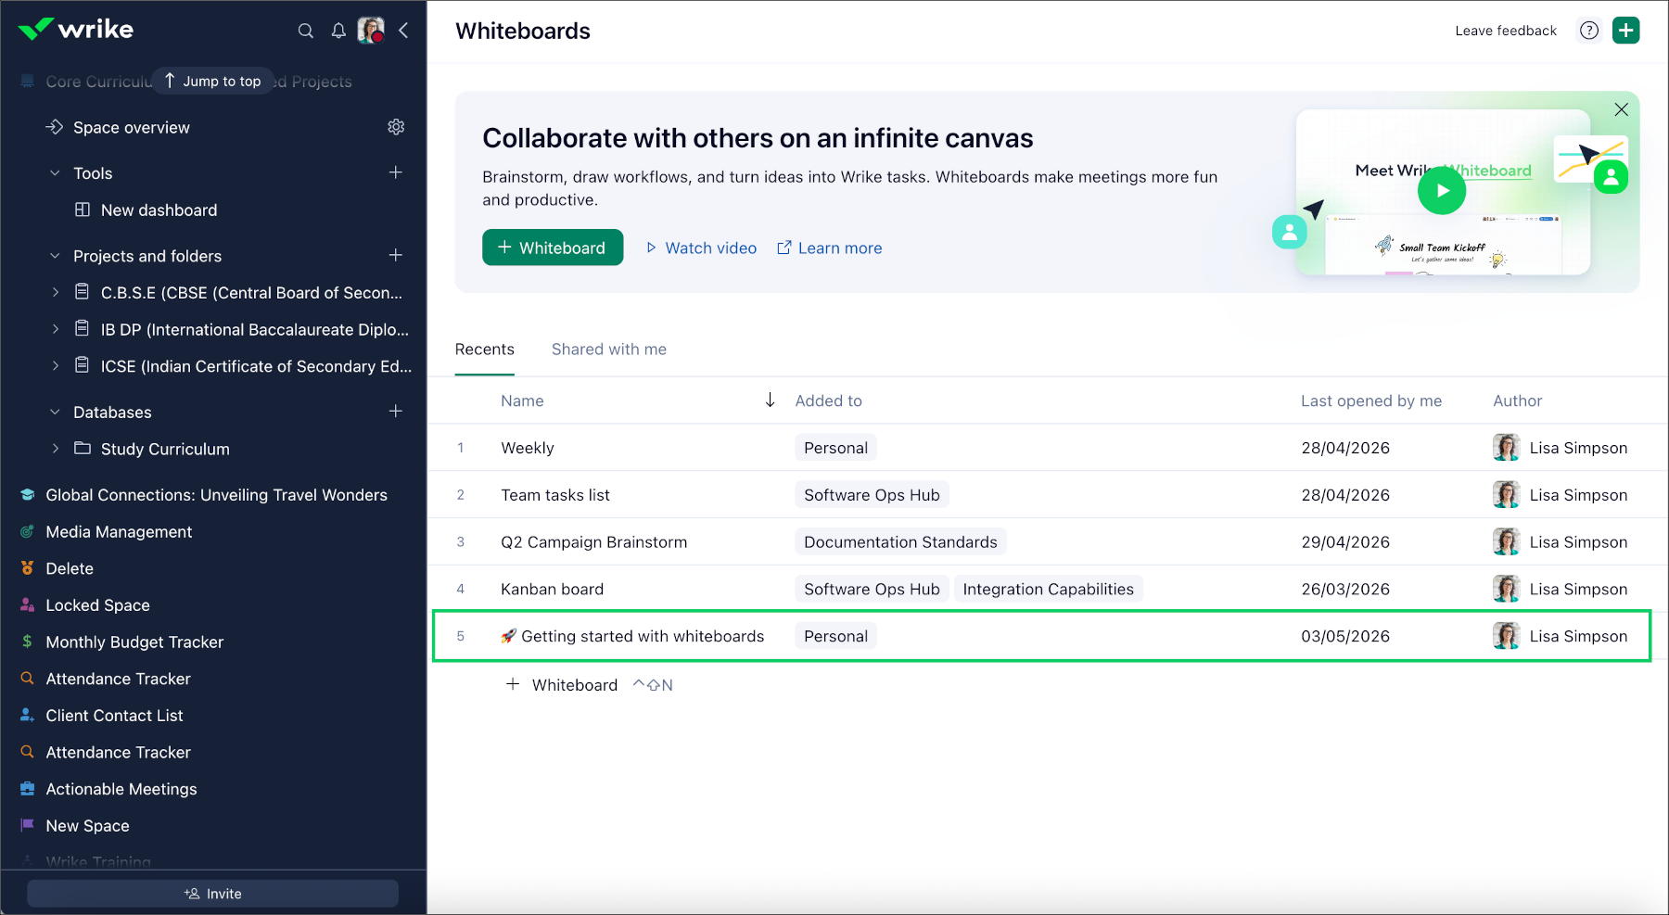Close the whiteboard promo banner
Viewport: 1669px width, 915px height.
pyautogui.click(x=1621, y=109)
